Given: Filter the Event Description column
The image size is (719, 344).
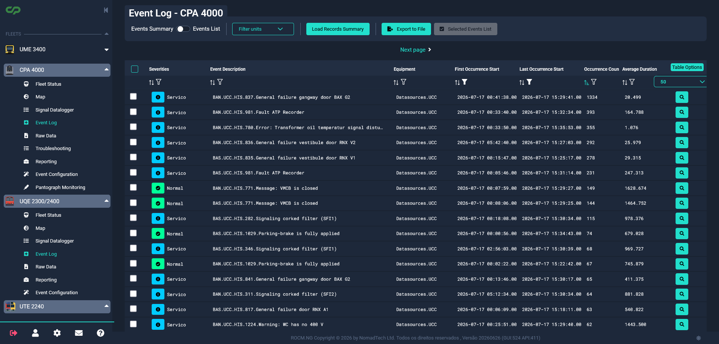Looking at the screenshot, I should pyautogui.click(x=220, y=82).
